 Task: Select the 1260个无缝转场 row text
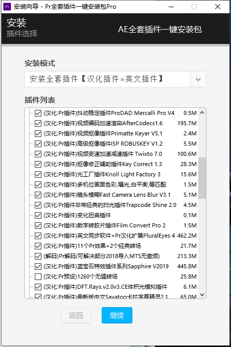click(80, 276)
